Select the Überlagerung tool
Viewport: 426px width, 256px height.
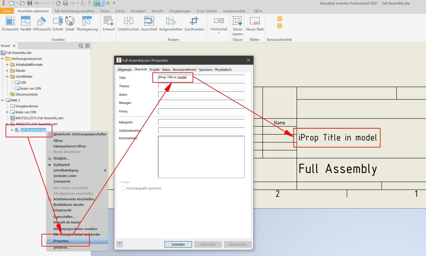click(x=87, y=24)
